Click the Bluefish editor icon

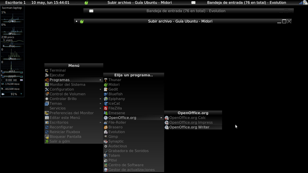(x=106, y=94)
